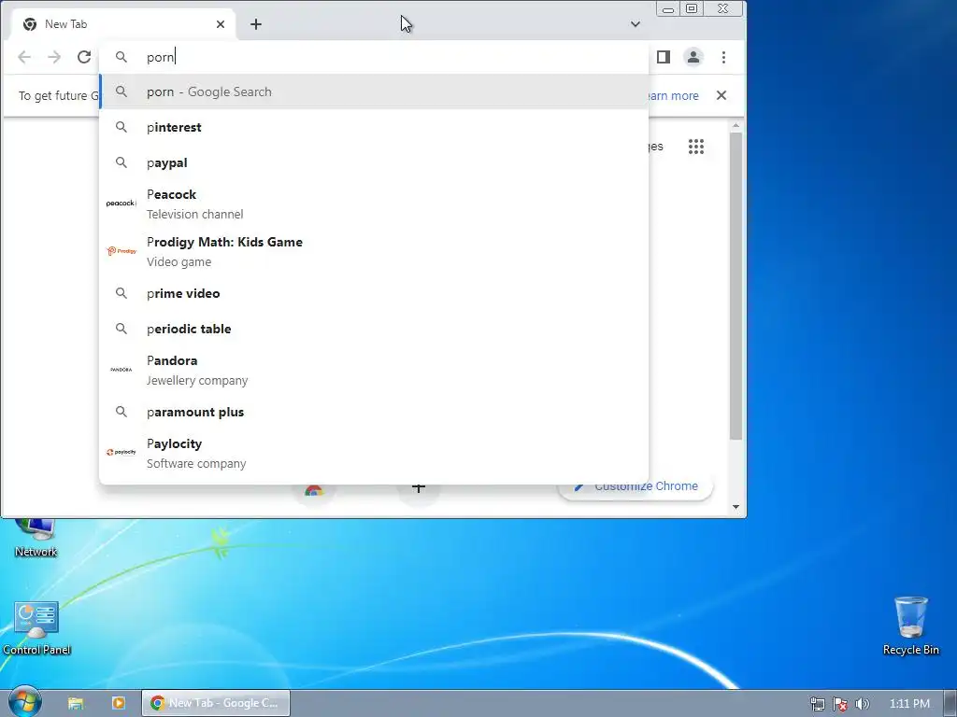Click the Show desktop strip on the taskbar
The height and width of the screenshot is (717, 957).
(x=950, y=703)
